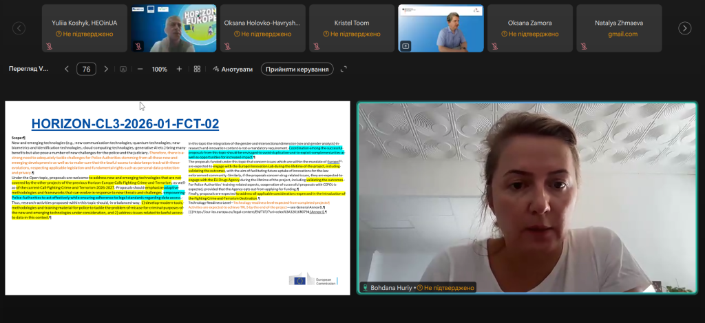The image size is (705, 323).
Task: Go to previous participants in the strip
Action: 19,28
